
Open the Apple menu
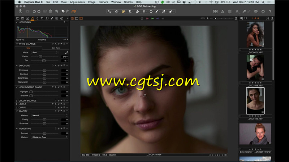click(x=20, y=2)
